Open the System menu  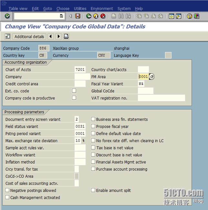pyautogui.click(x=124, y=9)
